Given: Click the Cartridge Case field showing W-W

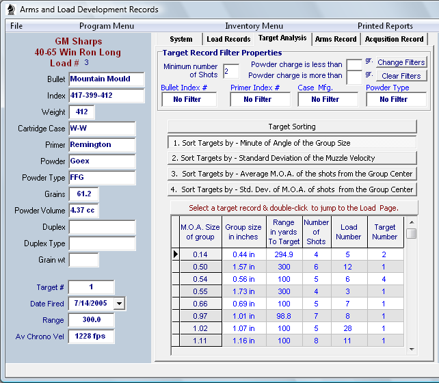Looking at the screenshot, I should (102, 128).
